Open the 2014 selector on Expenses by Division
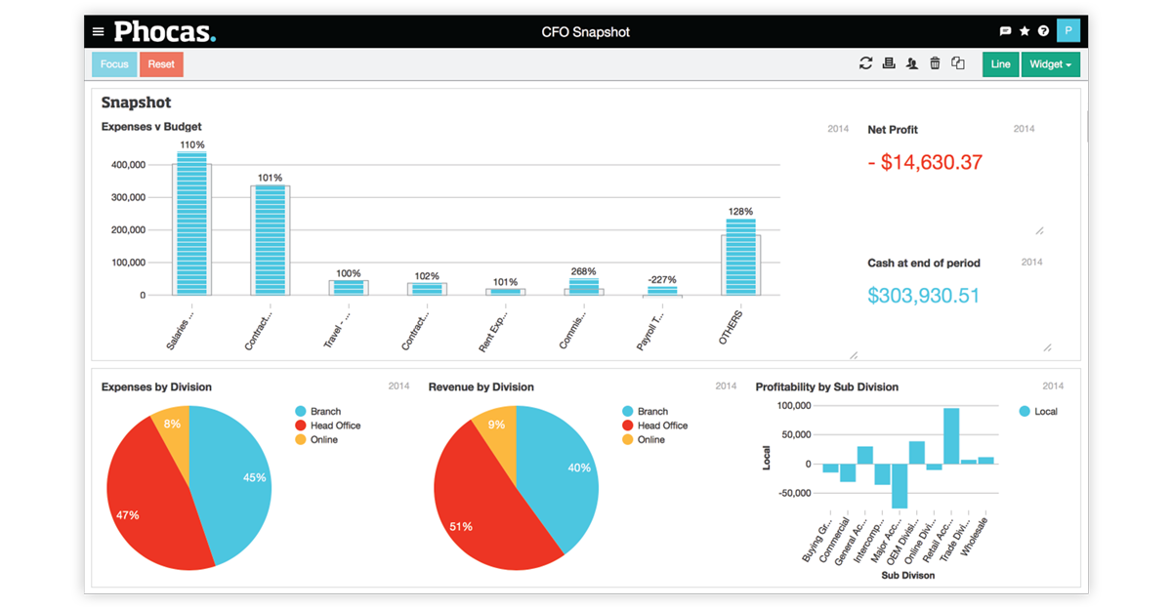Screen dimensions: 1172x609 (x=398, y=386)
